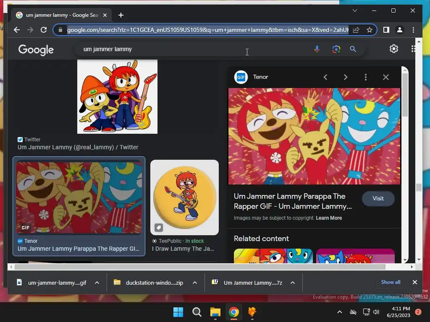Screen dimensions: 430x322
Task: Open Learn More copyright link
Action: tap(329, 218)
